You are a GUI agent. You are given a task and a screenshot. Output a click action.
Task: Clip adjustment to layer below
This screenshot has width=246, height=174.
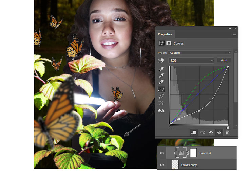[x=194, y=133]
